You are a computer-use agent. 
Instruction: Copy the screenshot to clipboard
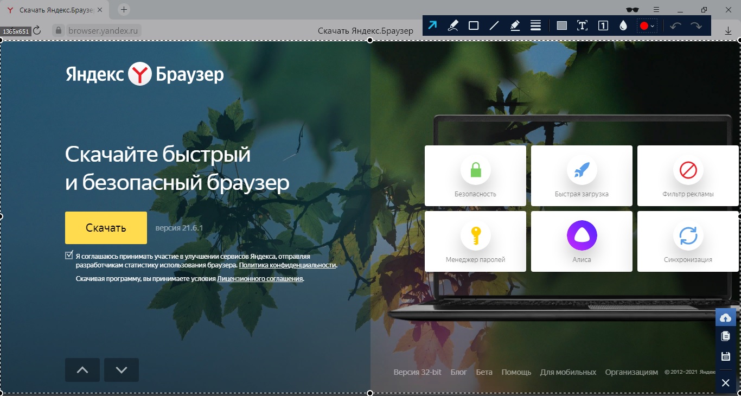point(725,337)
